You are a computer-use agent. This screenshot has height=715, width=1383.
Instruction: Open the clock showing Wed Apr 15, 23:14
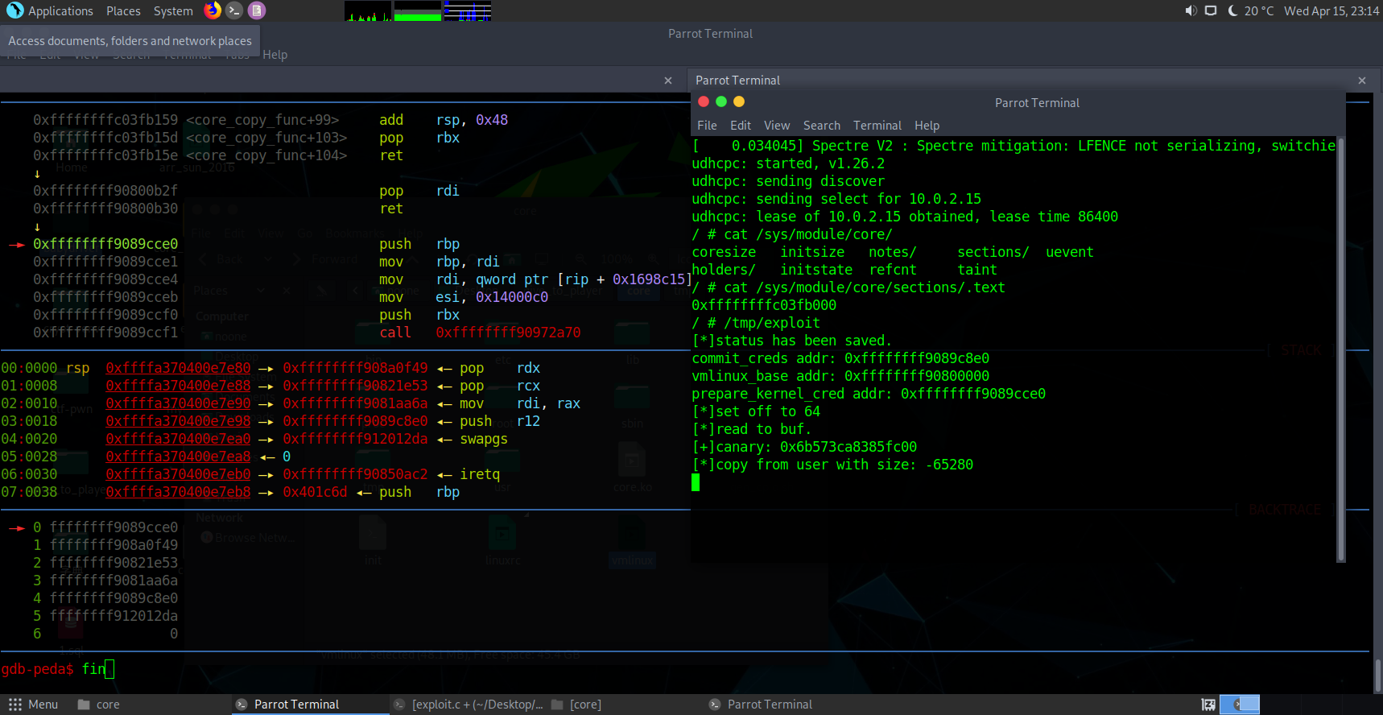click(x=1331, y=10)
